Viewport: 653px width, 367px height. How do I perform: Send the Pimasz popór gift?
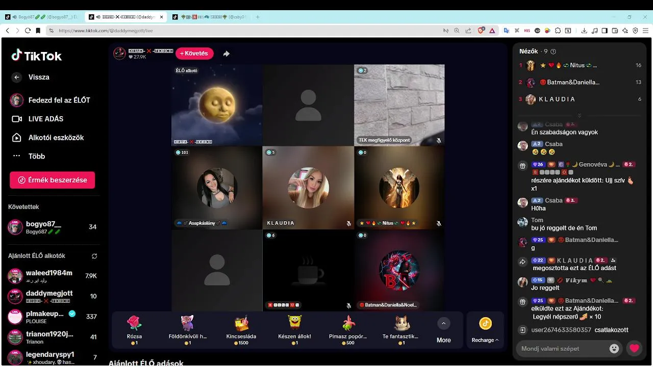[348, 329]
